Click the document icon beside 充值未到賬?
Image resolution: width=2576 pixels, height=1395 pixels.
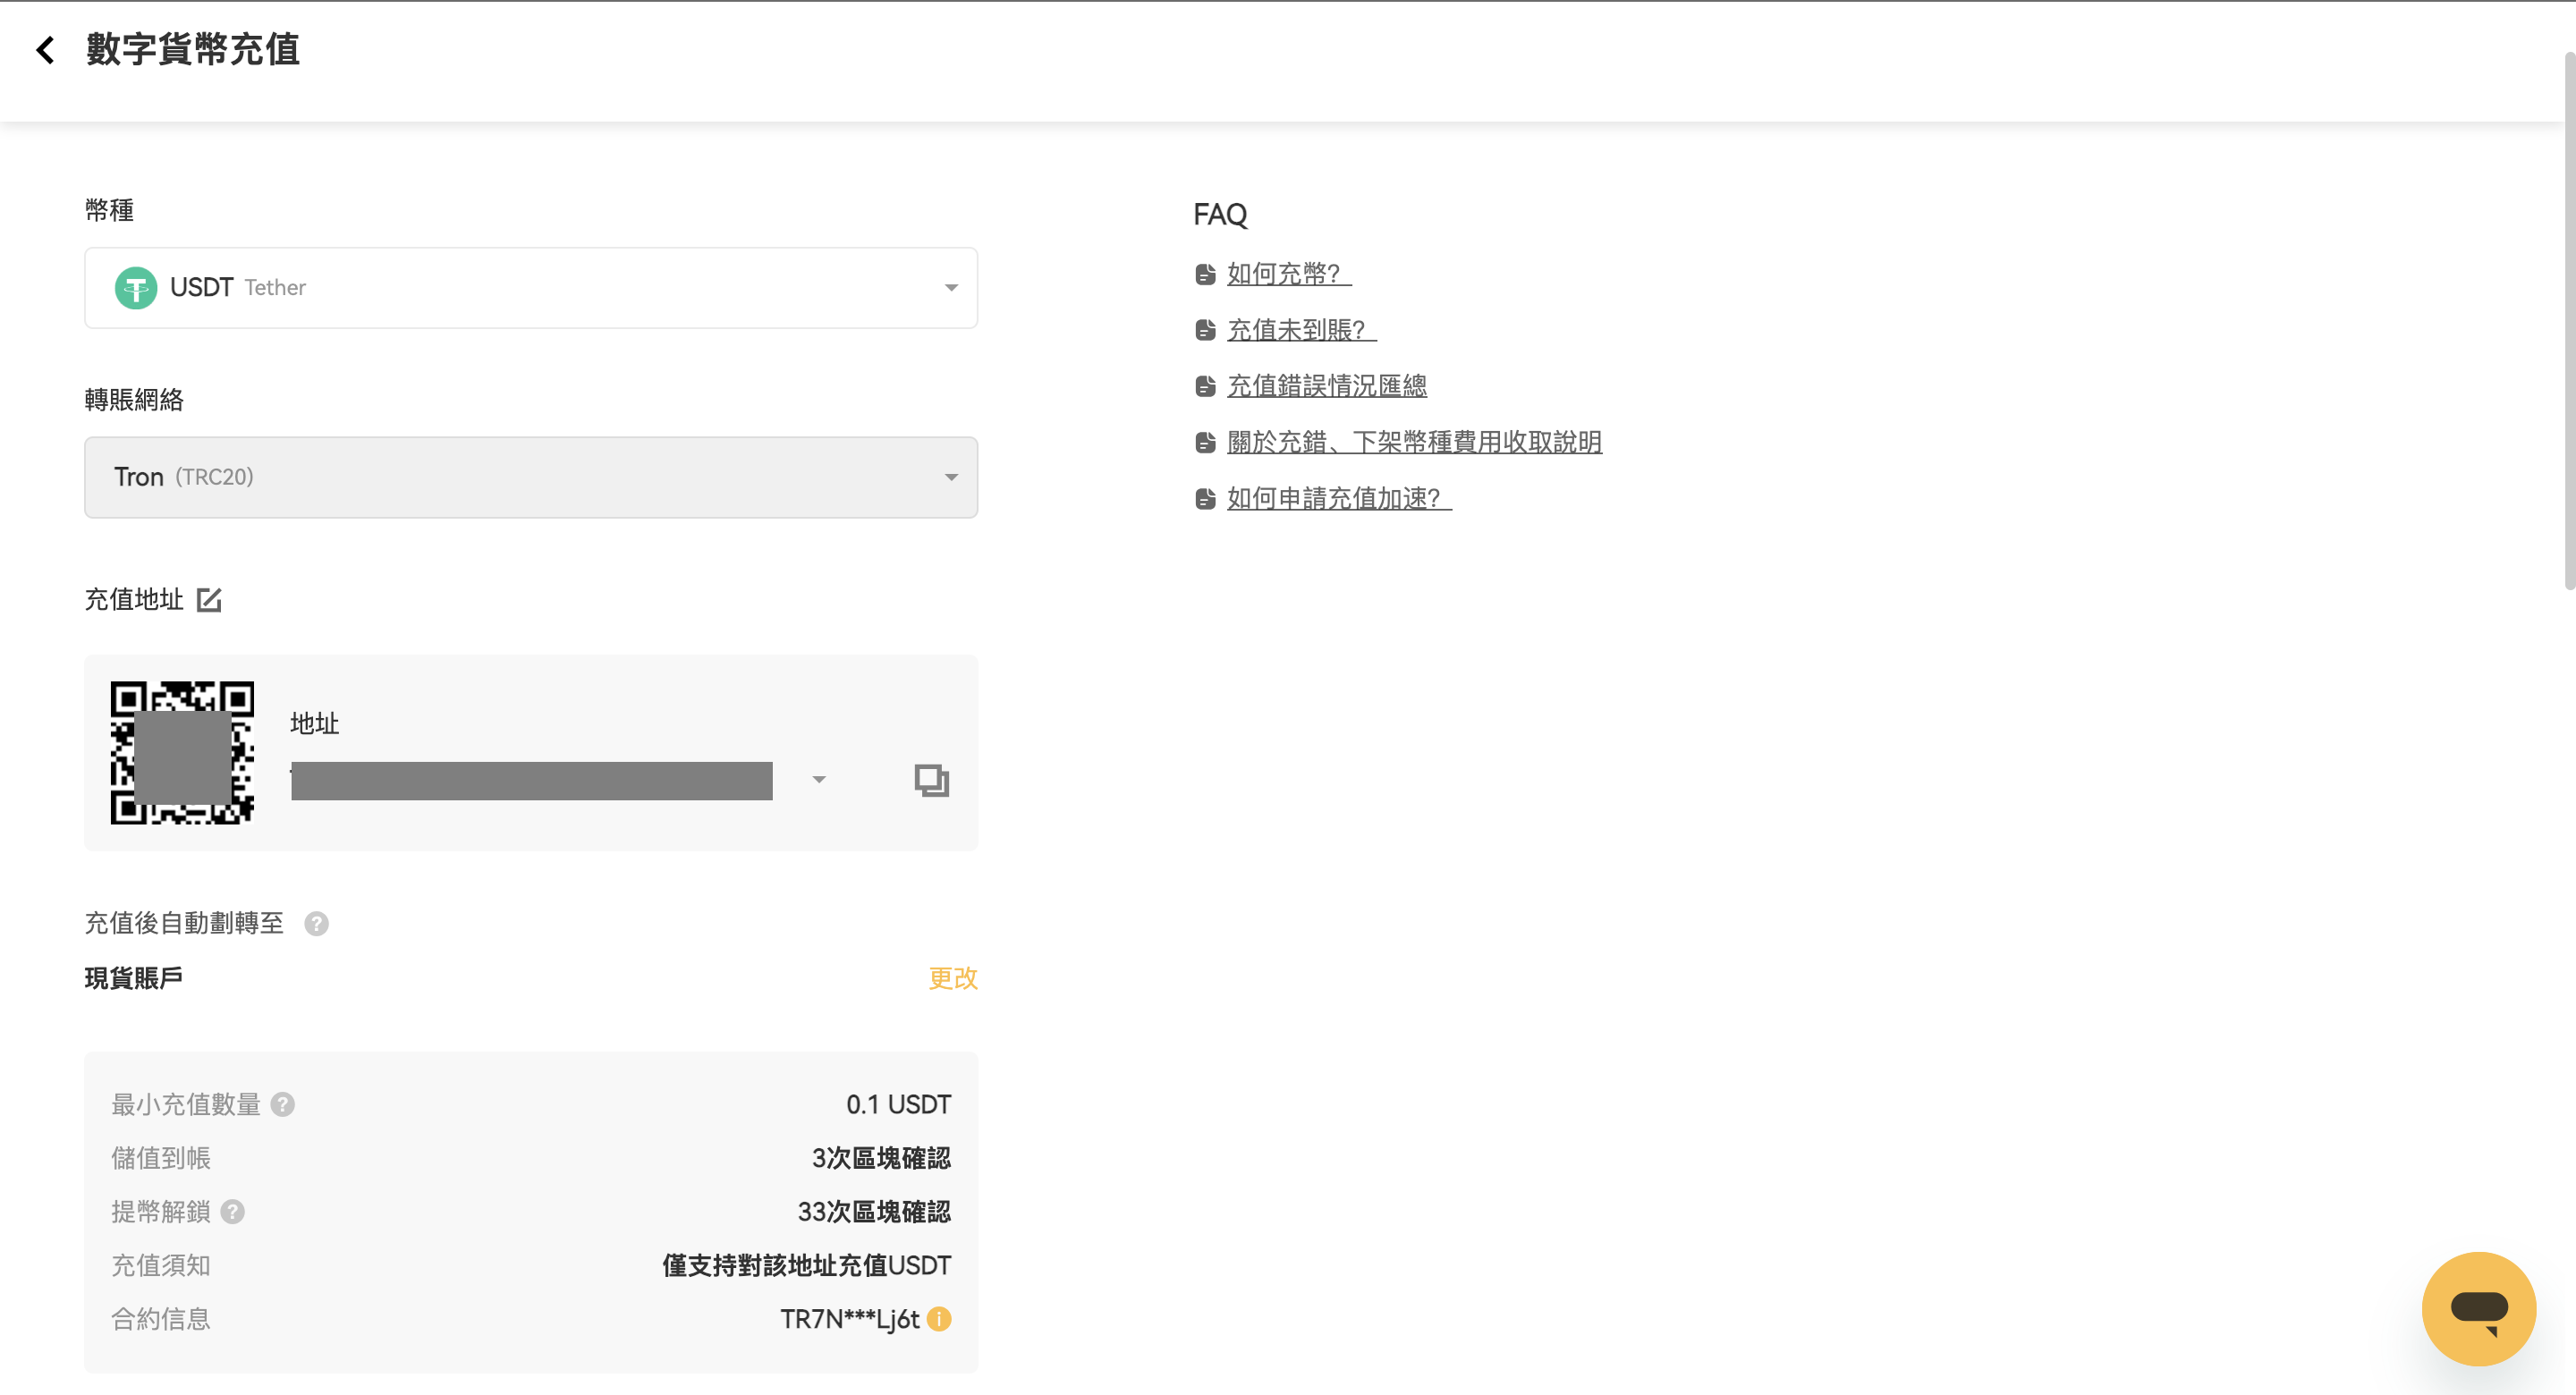(x=1205, y=331)
